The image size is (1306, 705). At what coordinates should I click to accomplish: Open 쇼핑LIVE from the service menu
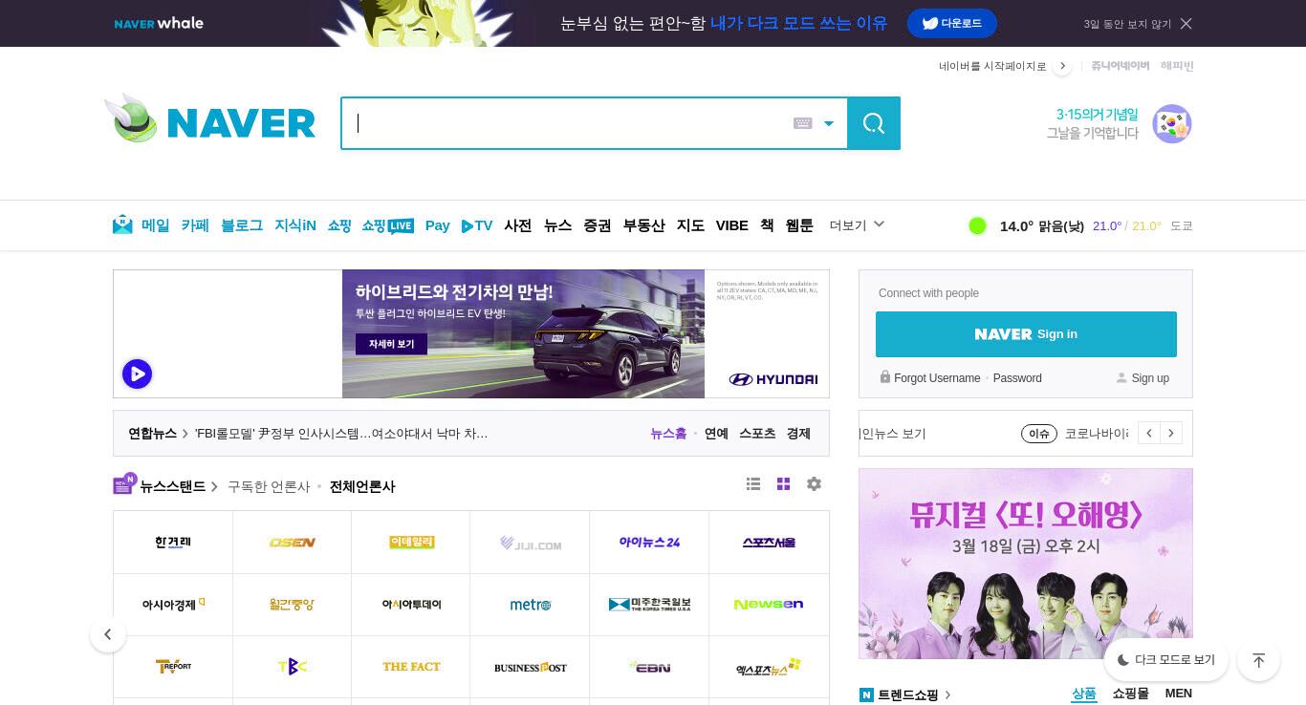click(387, 225)
